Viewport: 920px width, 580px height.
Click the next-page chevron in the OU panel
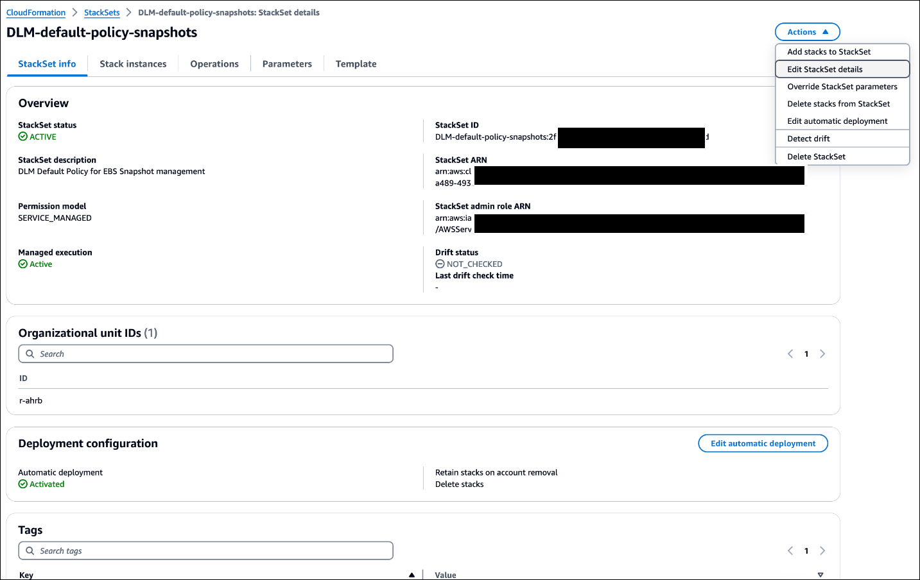coord(822,354)
